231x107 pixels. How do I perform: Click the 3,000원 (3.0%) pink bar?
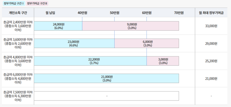click(163, 61)
